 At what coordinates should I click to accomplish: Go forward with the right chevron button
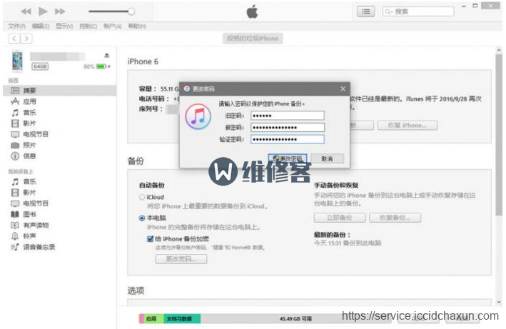26,39
